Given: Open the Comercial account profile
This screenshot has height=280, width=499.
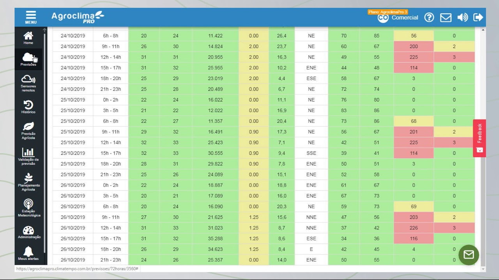Looking at the screenshot, I should tap(398, 17).
